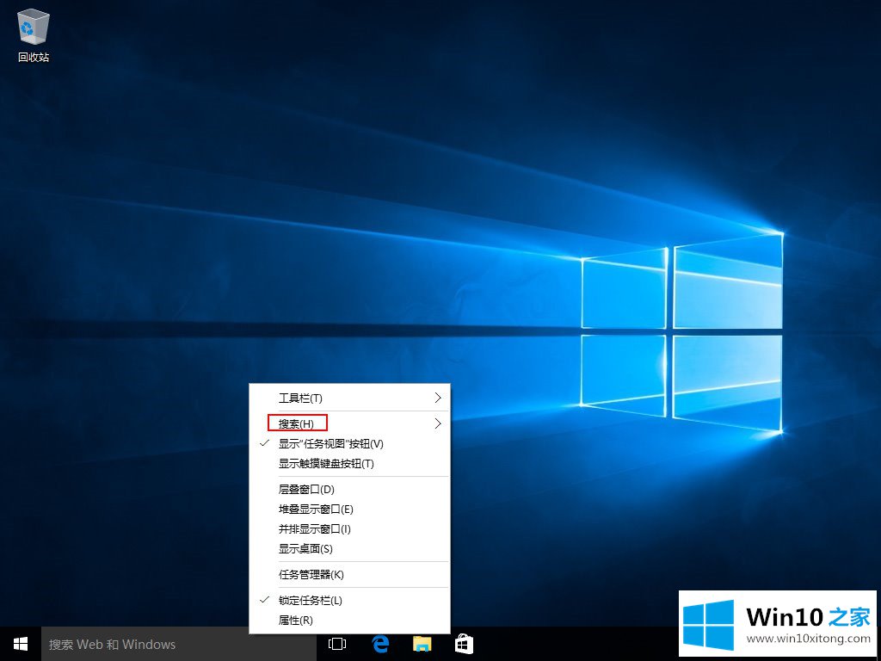The width and height of the screenshot is (881, 661).
Task: Choose 层叠窗口(D) from the menu
Action: pos(349,490)
